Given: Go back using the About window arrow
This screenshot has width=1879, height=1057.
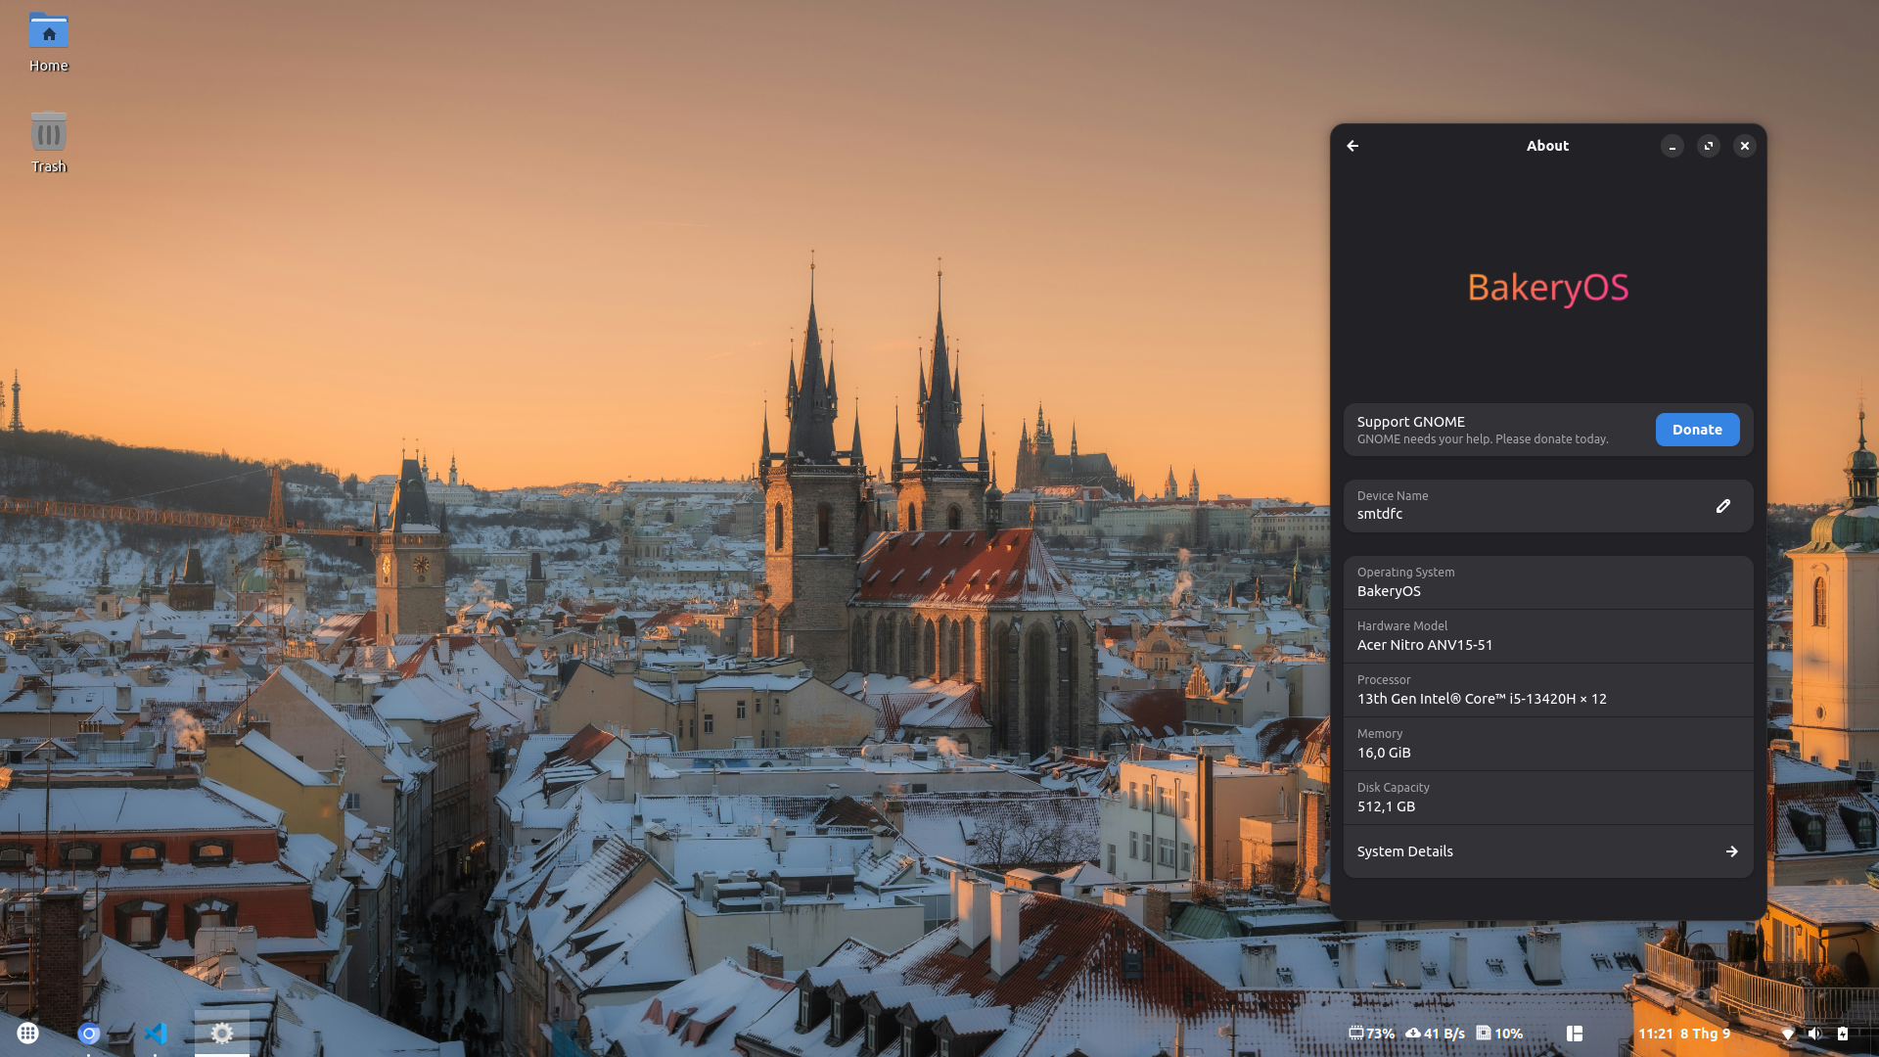Looking at the screenshot, I should click(1352, 146).
